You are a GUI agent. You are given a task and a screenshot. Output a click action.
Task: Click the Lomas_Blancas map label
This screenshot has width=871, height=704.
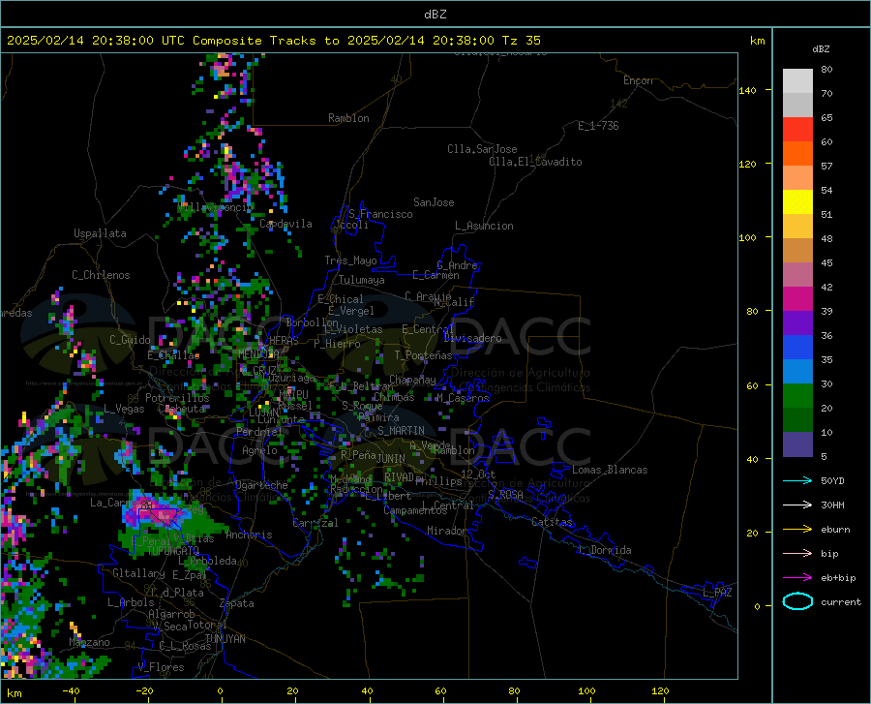pyautogui.click(x=610, y=470)
